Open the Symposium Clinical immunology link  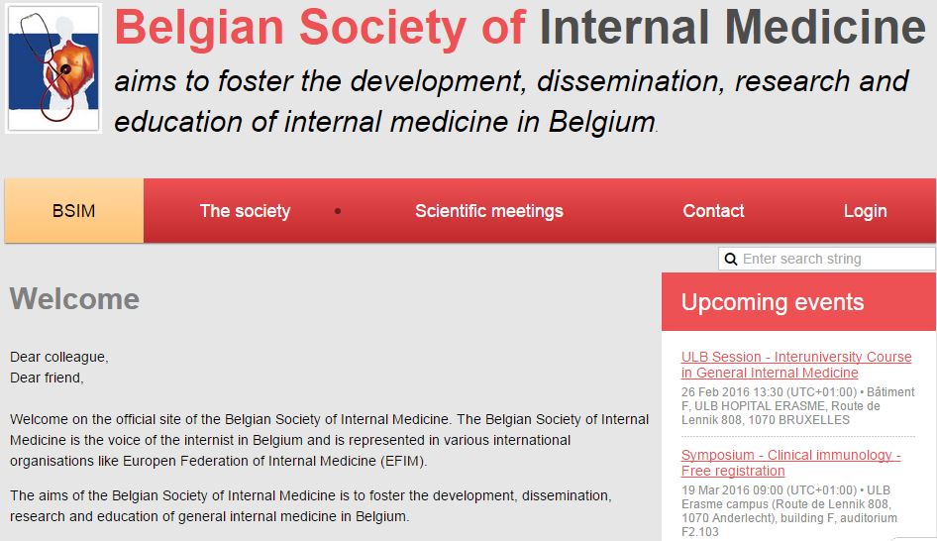click(790, 463)
